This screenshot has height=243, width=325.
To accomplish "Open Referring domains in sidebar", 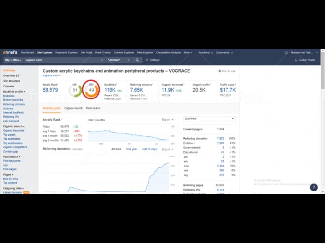I will [14, 104].
